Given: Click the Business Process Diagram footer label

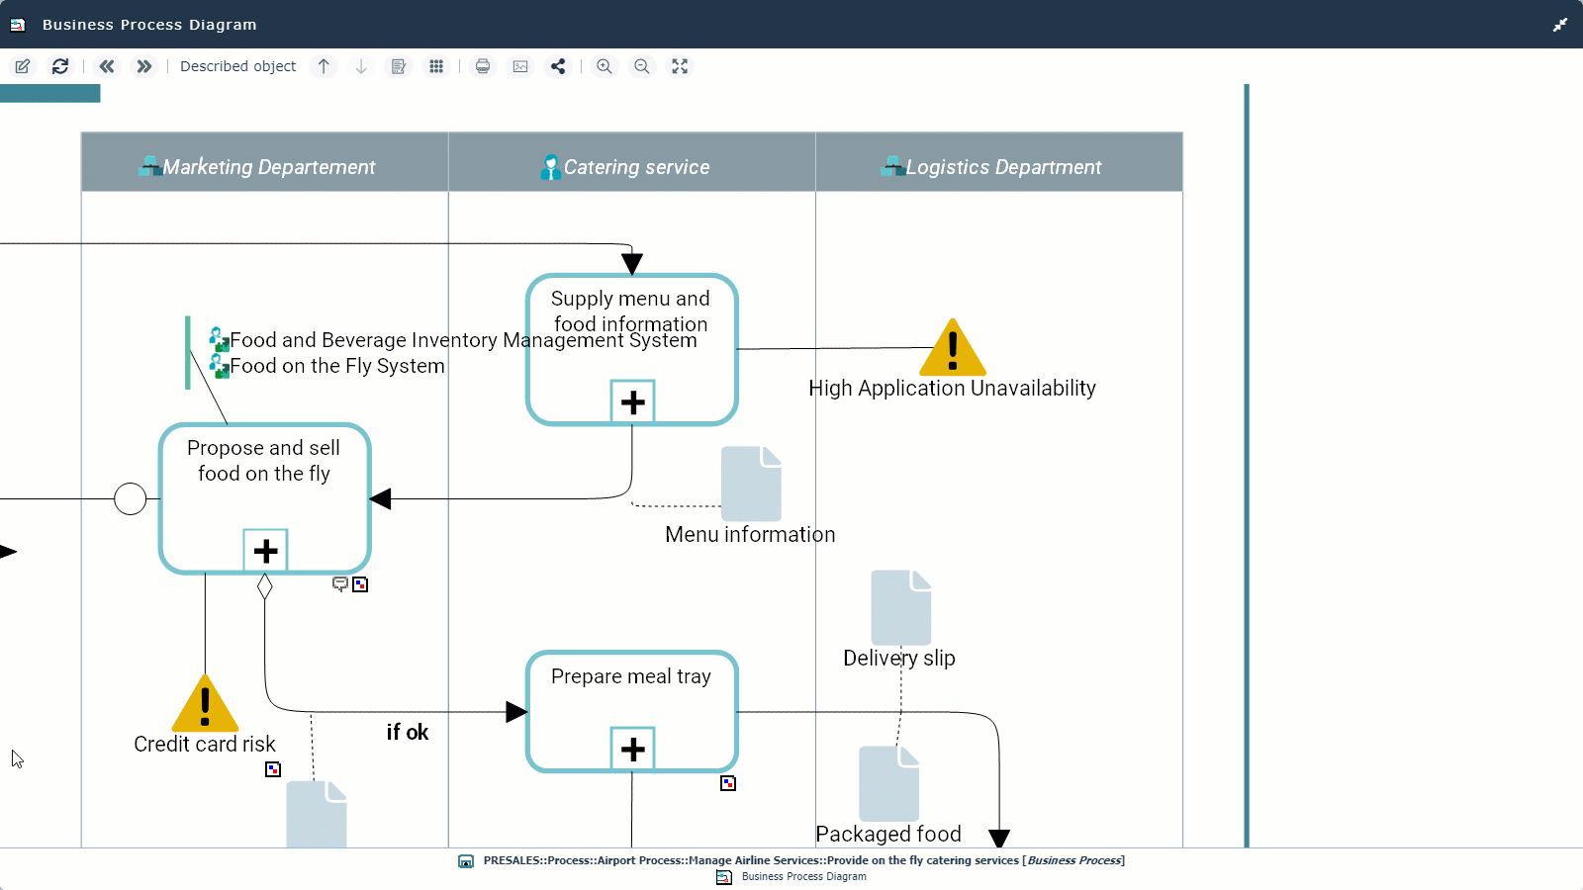Looking at the screenshot, I should (x=804, y=877).
